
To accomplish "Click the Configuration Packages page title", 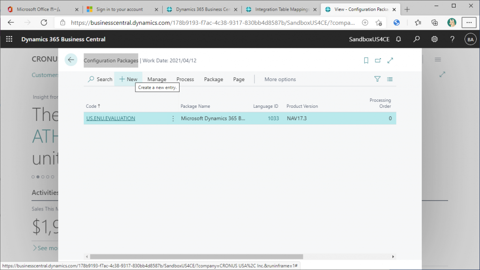I will coord(111,60).
